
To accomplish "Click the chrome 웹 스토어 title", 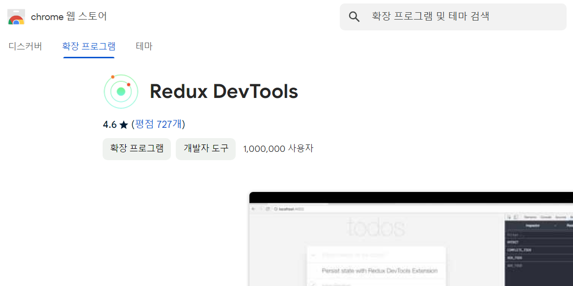I will [69, 16].
